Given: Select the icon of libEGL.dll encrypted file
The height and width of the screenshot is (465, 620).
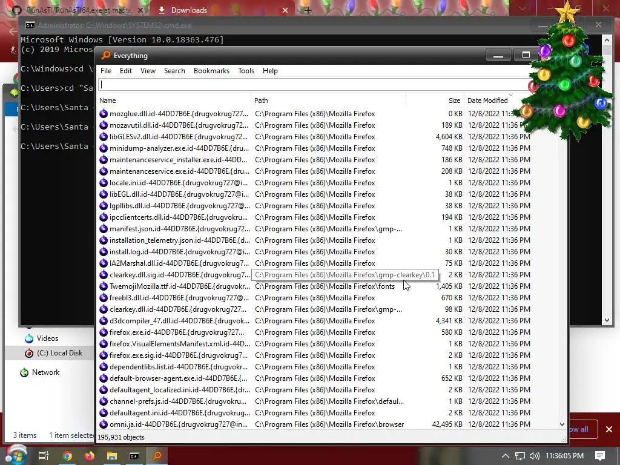Looking at the screenshot, I should coord(103,194).
